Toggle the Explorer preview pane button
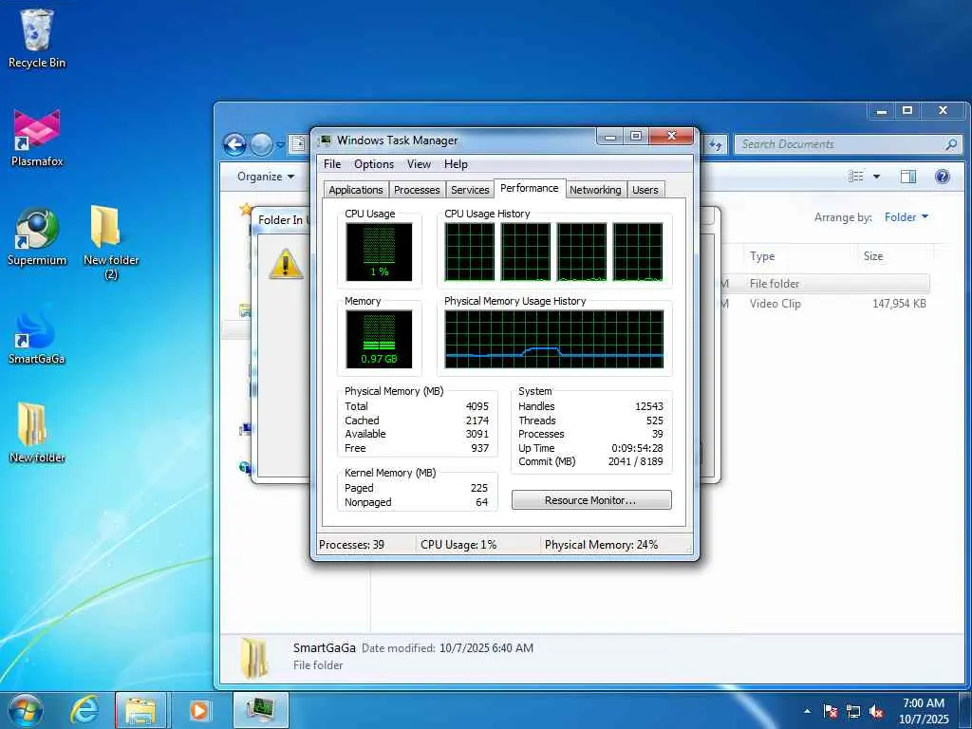 tap(908, 177)
